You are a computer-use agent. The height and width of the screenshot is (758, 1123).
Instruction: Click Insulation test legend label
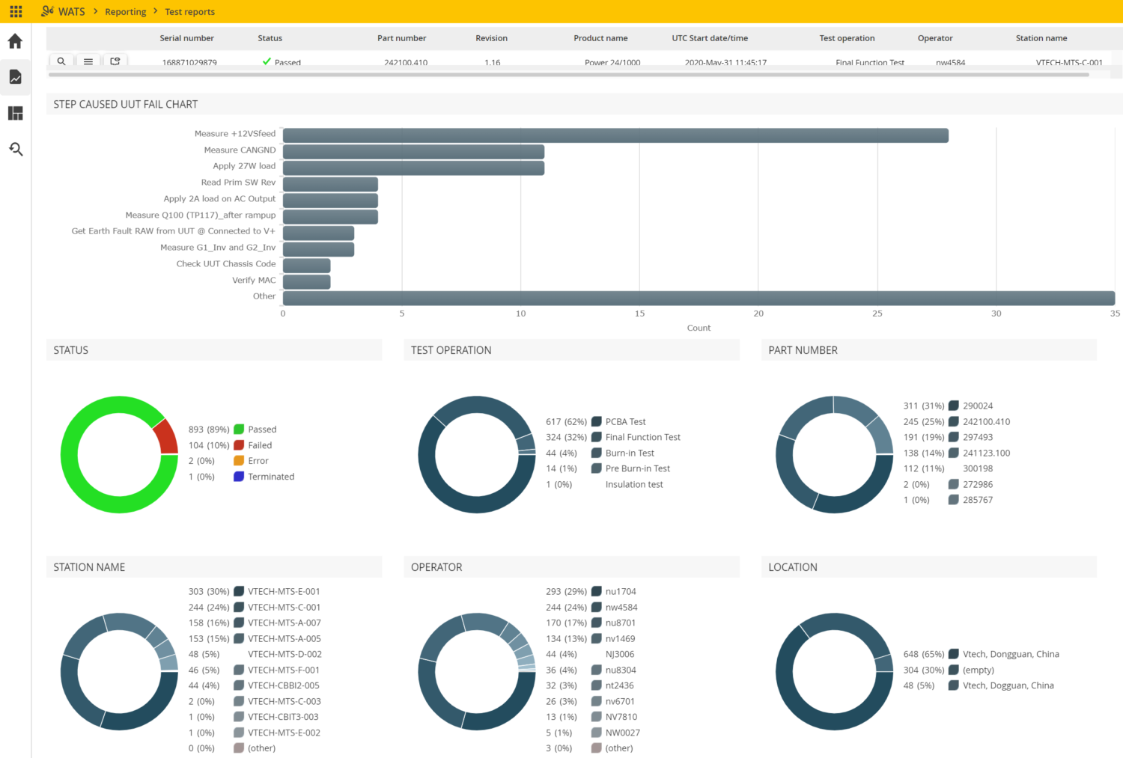tap(634, 485)
